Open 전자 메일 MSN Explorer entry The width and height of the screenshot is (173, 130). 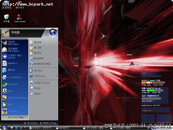coord(15,50)
